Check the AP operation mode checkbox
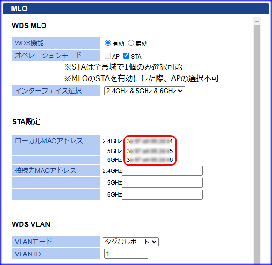The image size is (272, 265). [107, 56]
